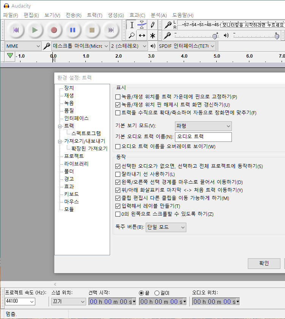Enable 0의 왼쪽으로 스크롤할 수 있도록 하기

point(118,214)
